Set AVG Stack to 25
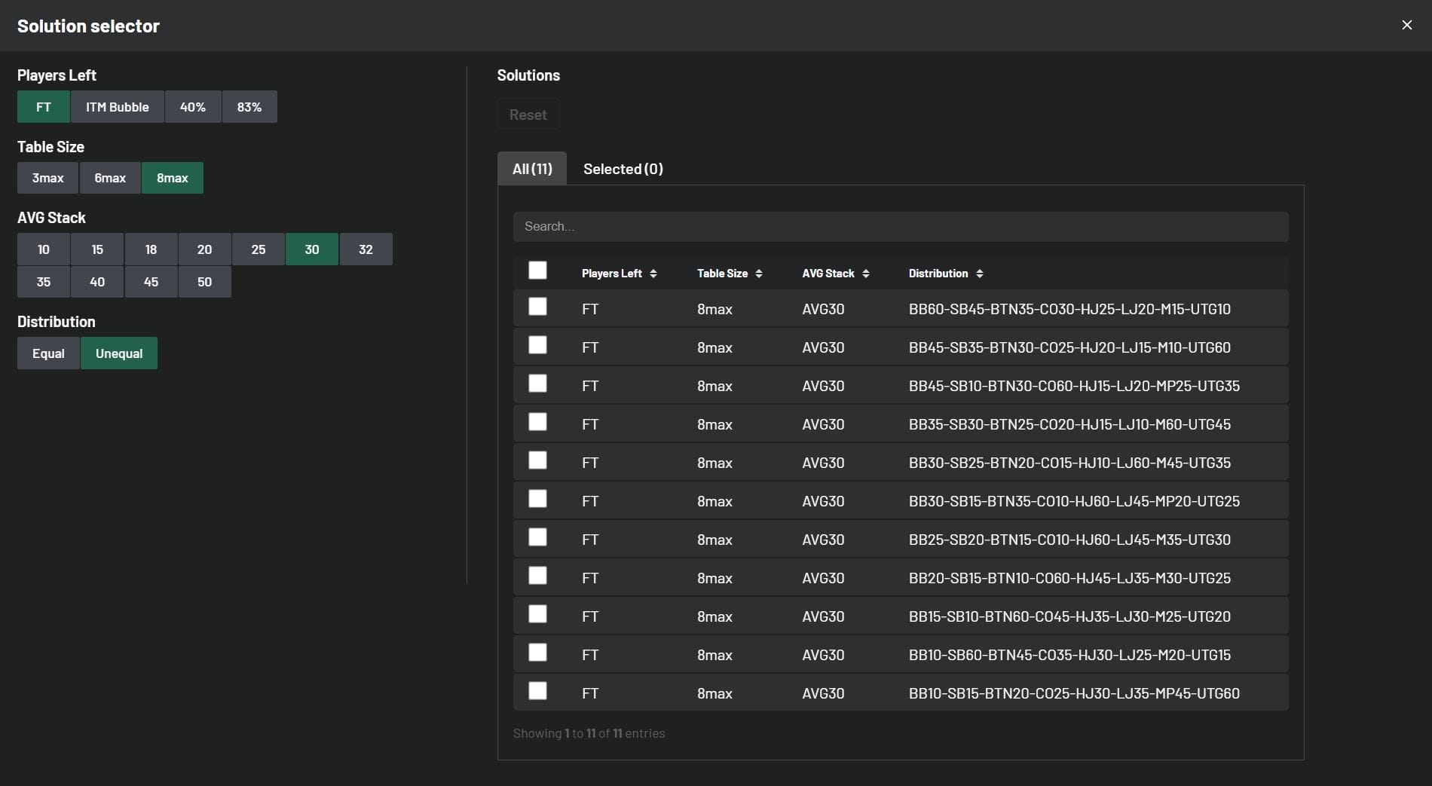Image resolution: width=1432 pixels, height=786 pixels. click(258, 249)
